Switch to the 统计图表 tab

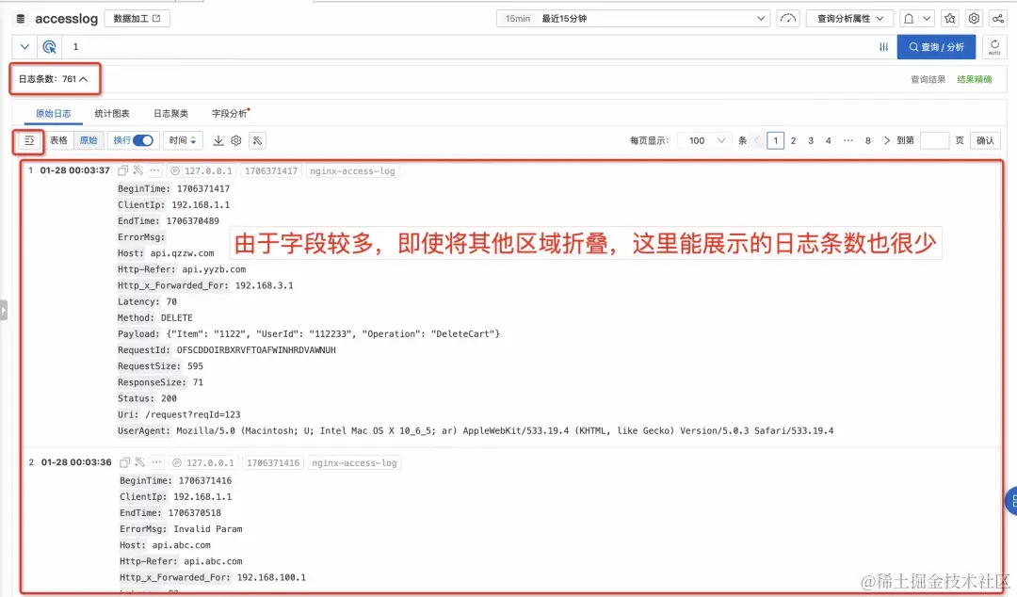click(112, 113)
